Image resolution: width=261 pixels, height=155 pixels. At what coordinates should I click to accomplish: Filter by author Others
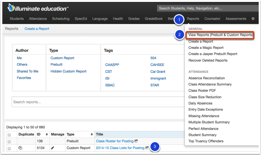pyautogui.click(x=22, y=64)
